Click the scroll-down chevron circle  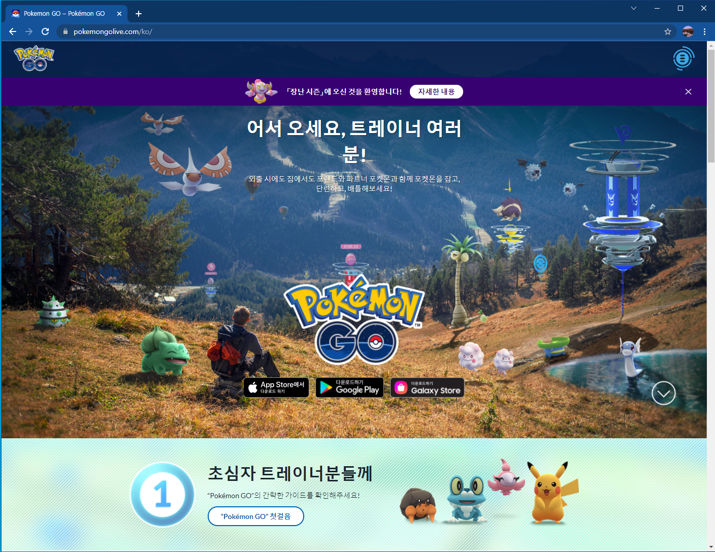coord(663,393)
